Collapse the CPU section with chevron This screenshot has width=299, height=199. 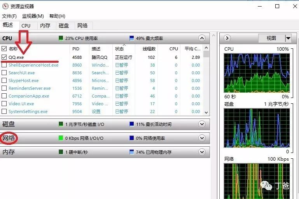[x=201, y=38]
